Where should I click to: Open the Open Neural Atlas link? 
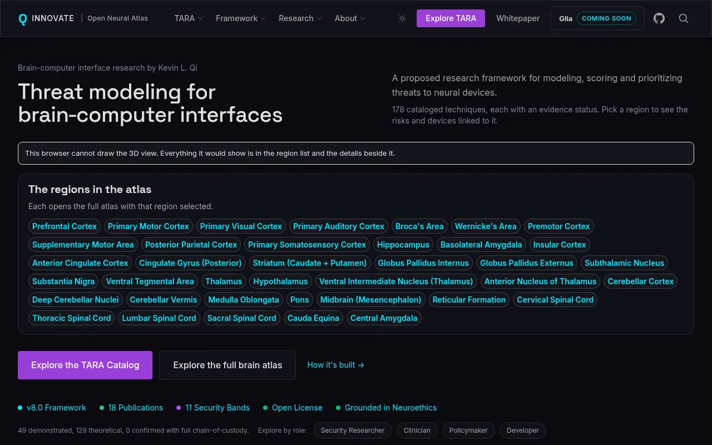[118, 18]
